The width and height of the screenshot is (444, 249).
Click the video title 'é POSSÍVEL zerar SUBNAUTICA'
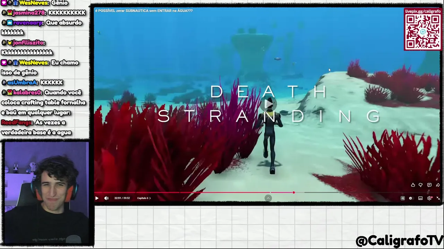pos(144,11)
